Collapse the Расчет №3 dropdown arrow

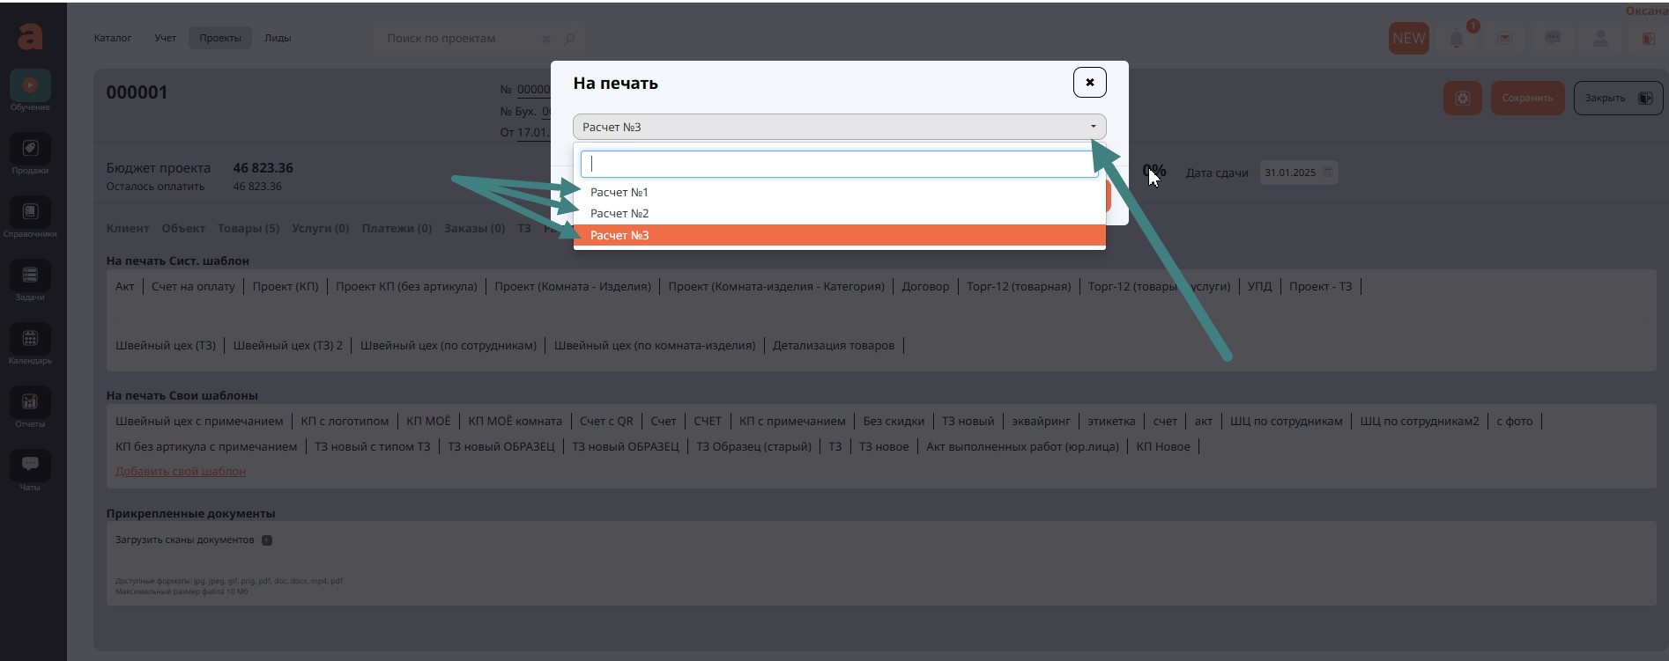point(1093,127)
